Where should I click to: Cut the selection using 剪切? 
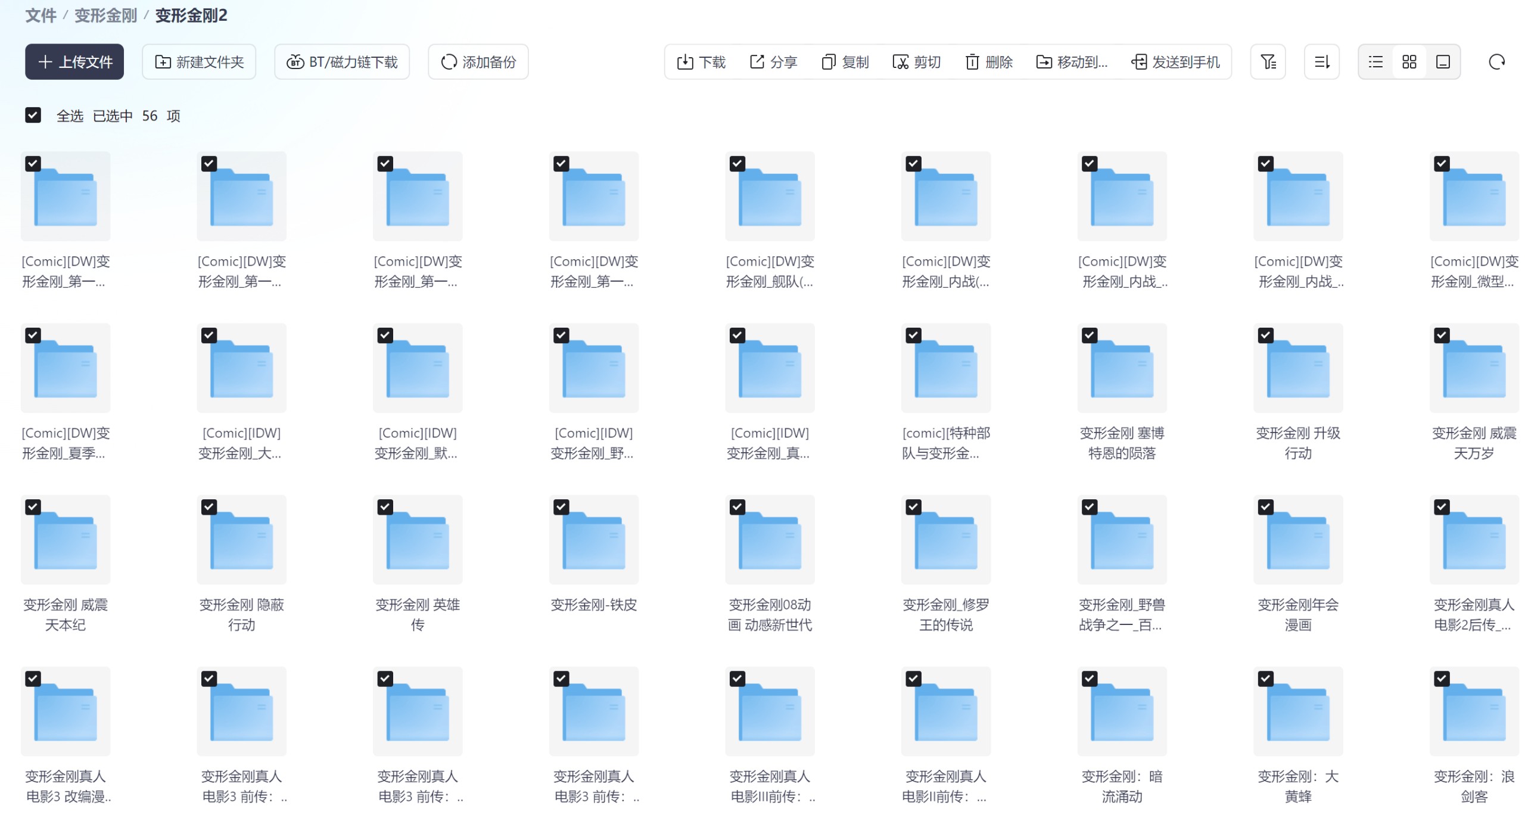[x=916, y=62]
